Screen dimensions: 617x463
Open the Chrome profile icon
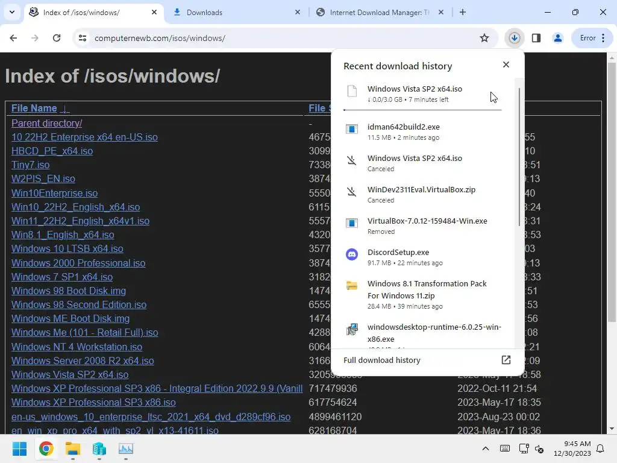pyautogui.click(x=557, y=38)
